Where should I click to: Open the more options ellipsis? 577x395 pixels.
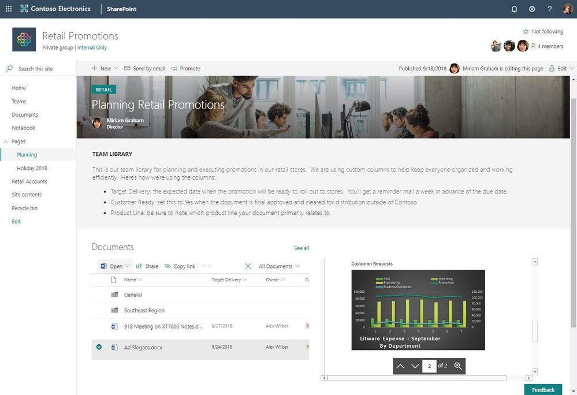click(206, 266)
